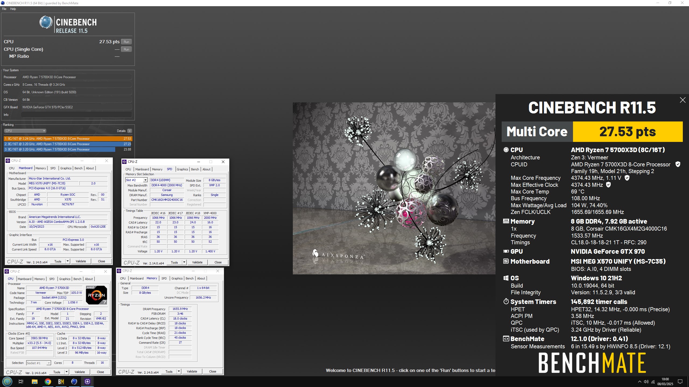Click the BenchMate version icon

pos(506,339)
